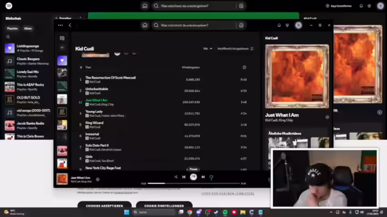The image size is (387, 217).
Task: Open the album cover in the front window's right panel
Action: 297,77
